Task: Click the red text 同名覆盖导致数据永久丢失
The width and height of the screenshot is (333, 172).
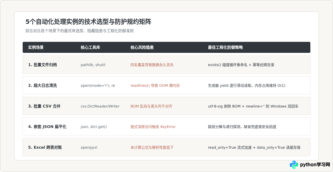Action: click(x=152, y=65)
